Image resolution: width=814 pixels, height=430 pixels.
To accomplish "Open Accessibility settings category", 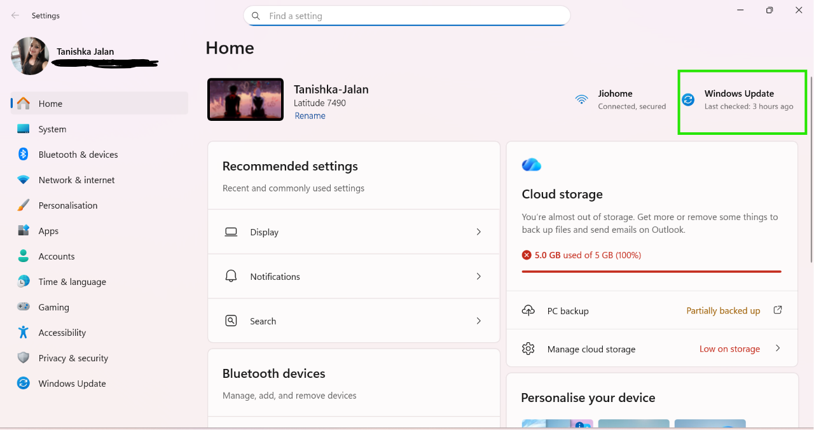I will click(100, 332).
